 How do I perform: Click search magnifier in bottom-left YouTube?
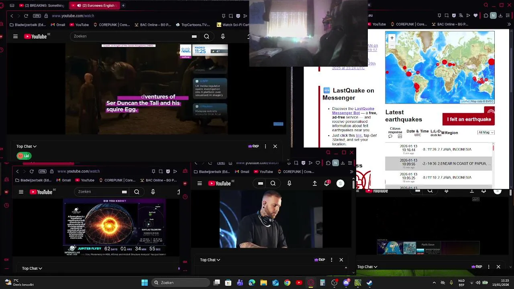pyautogui.click(x=137, y=192)
